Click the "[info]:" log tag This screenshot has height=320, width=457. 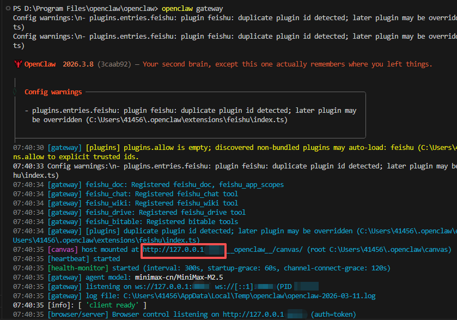(x=60, y=305)
